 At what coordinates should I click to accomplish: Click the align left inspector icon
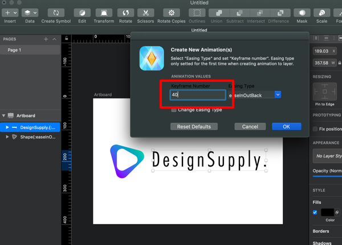point(316,38)
